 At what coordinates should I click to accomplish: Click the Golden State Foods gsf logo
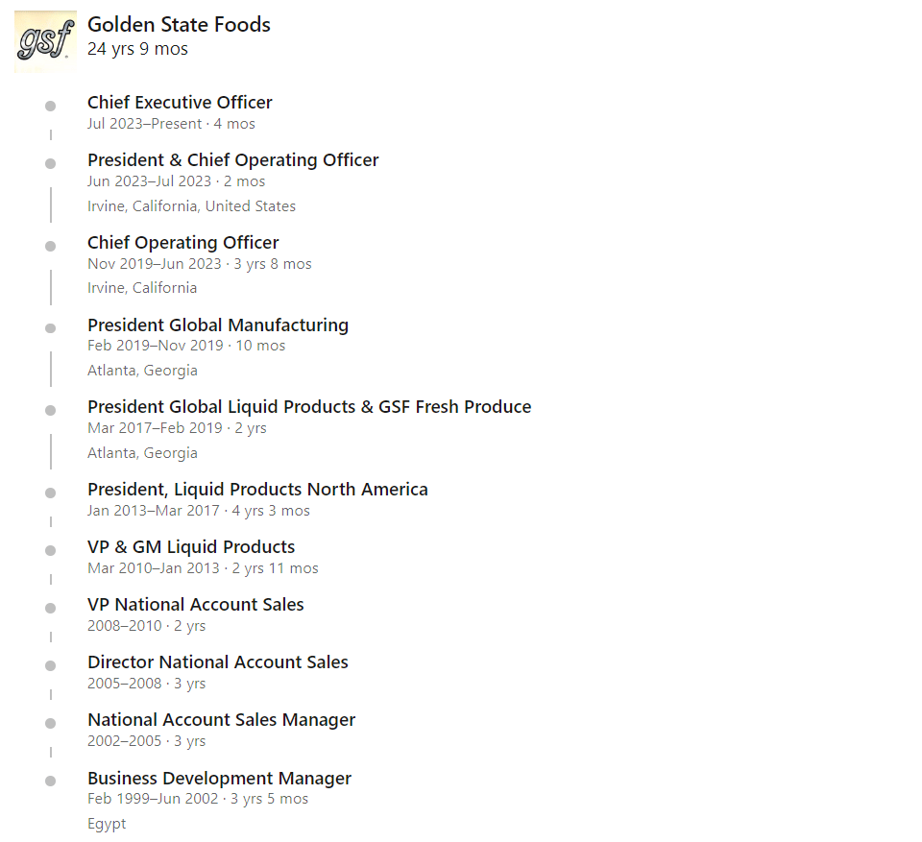coord(45,41)
